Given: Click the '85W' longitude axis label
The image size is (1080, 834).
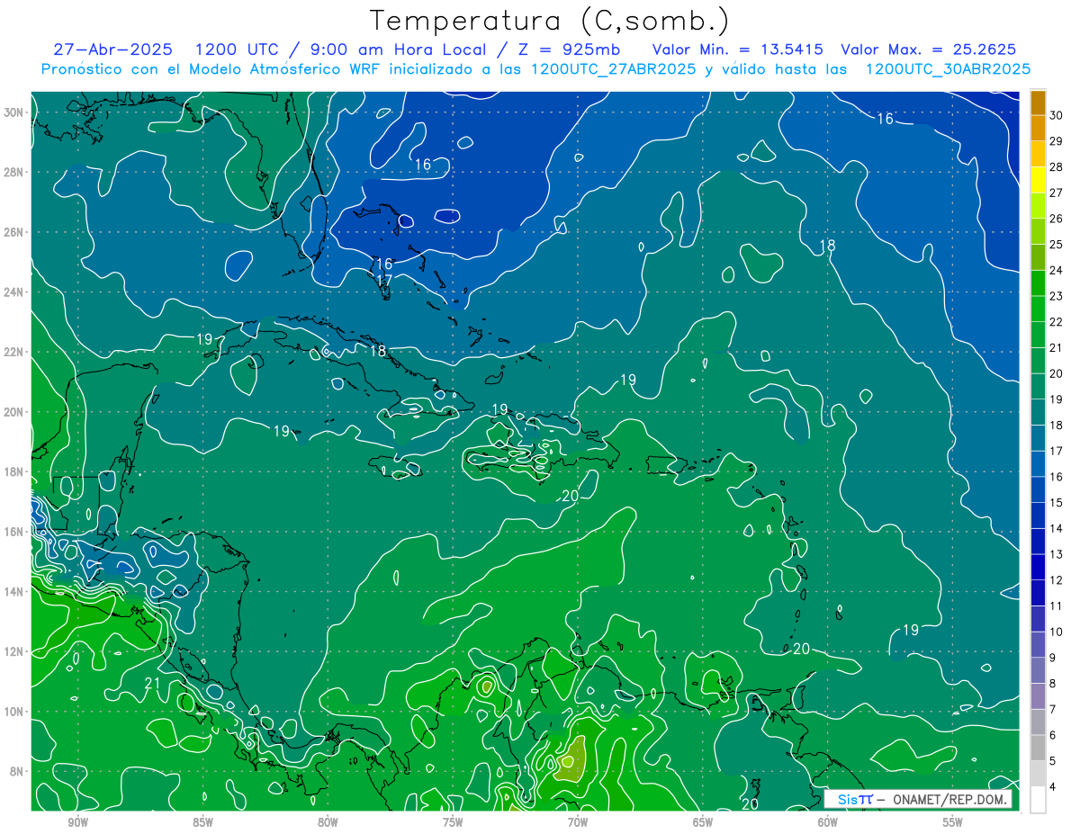Looking at the screenshot, I should pos(202,822).
